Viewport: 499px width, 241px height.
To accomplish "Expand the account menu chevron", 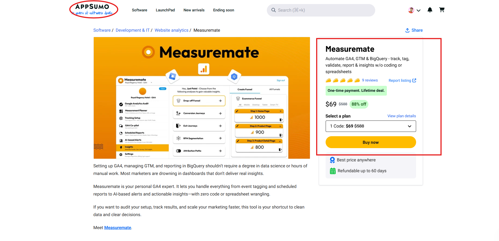I will point(419,11).
